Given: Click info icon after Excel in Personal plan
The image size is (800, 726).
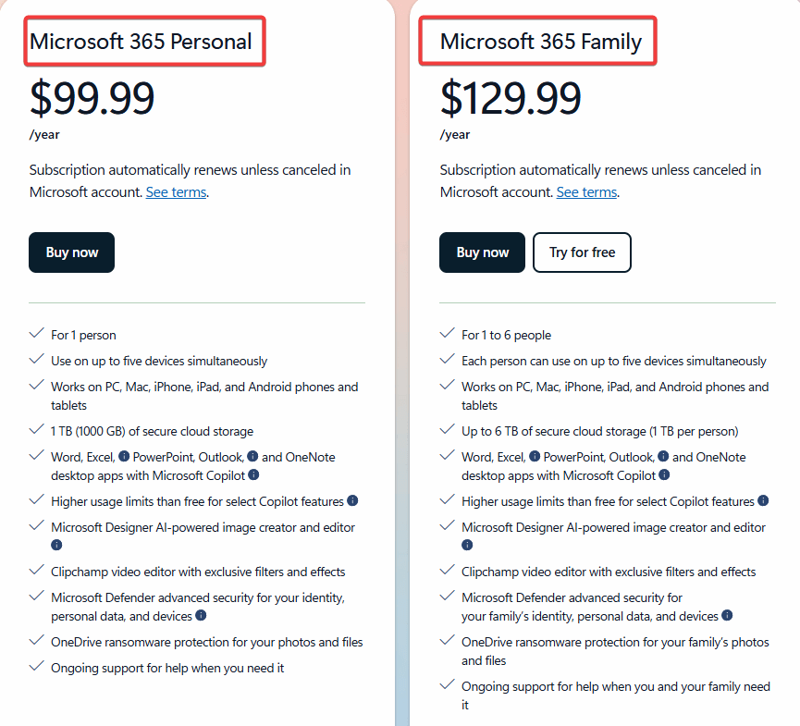Looking at the screenshot, I should point(124,457).
